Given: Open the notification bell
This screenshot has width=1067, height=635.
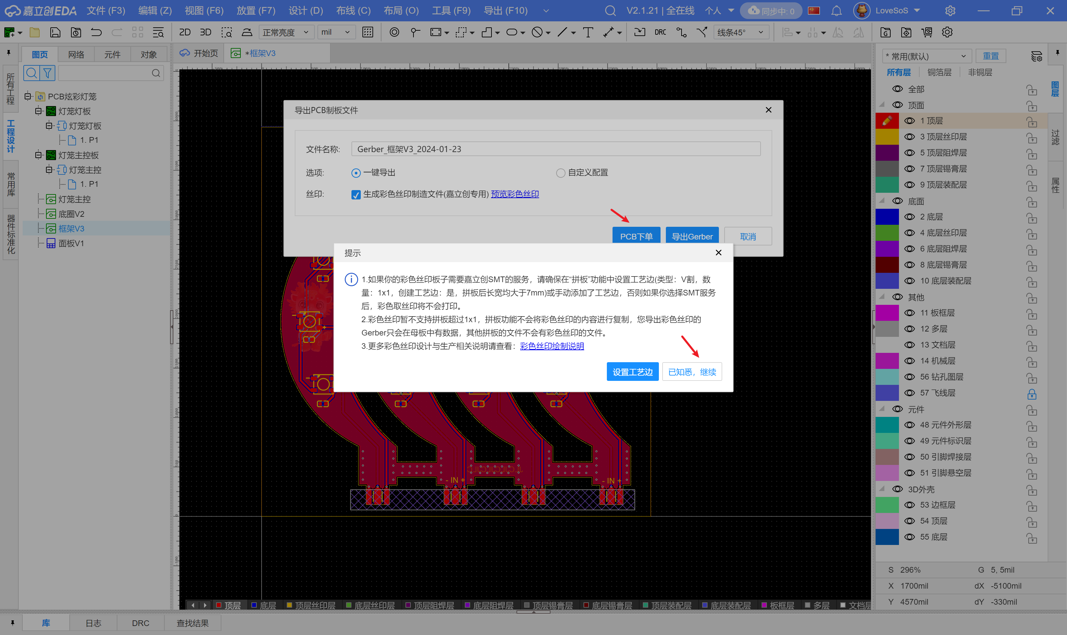Looking at the screenshot, I should tap(836, 11).
